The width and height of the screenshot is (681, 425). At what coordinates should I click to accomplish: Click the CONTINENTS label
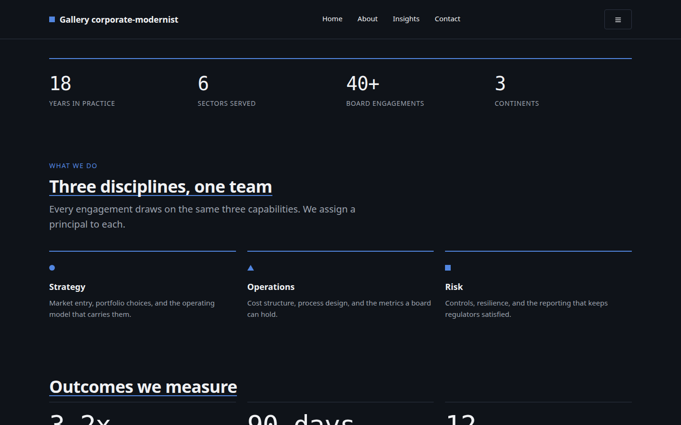pyautogui.click(x=517, y=103)
